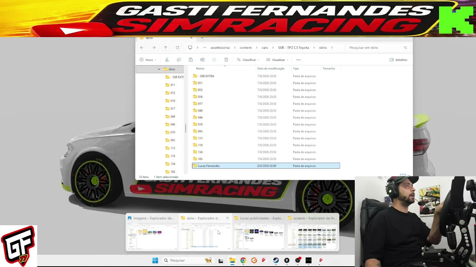This screenshot has height=267, width=476.
Task: Go back using the Explorer back arrow
Action: 142,47
